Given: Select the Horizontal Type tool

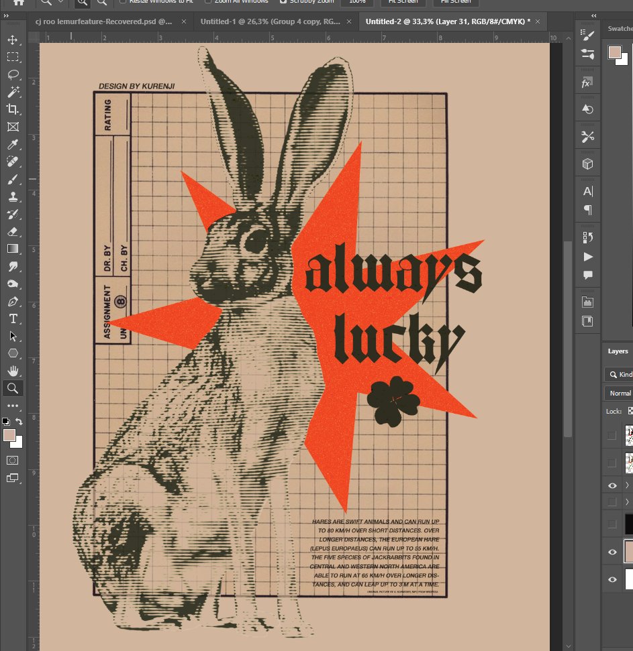Looking at the screenshot, I should point(13,319).
